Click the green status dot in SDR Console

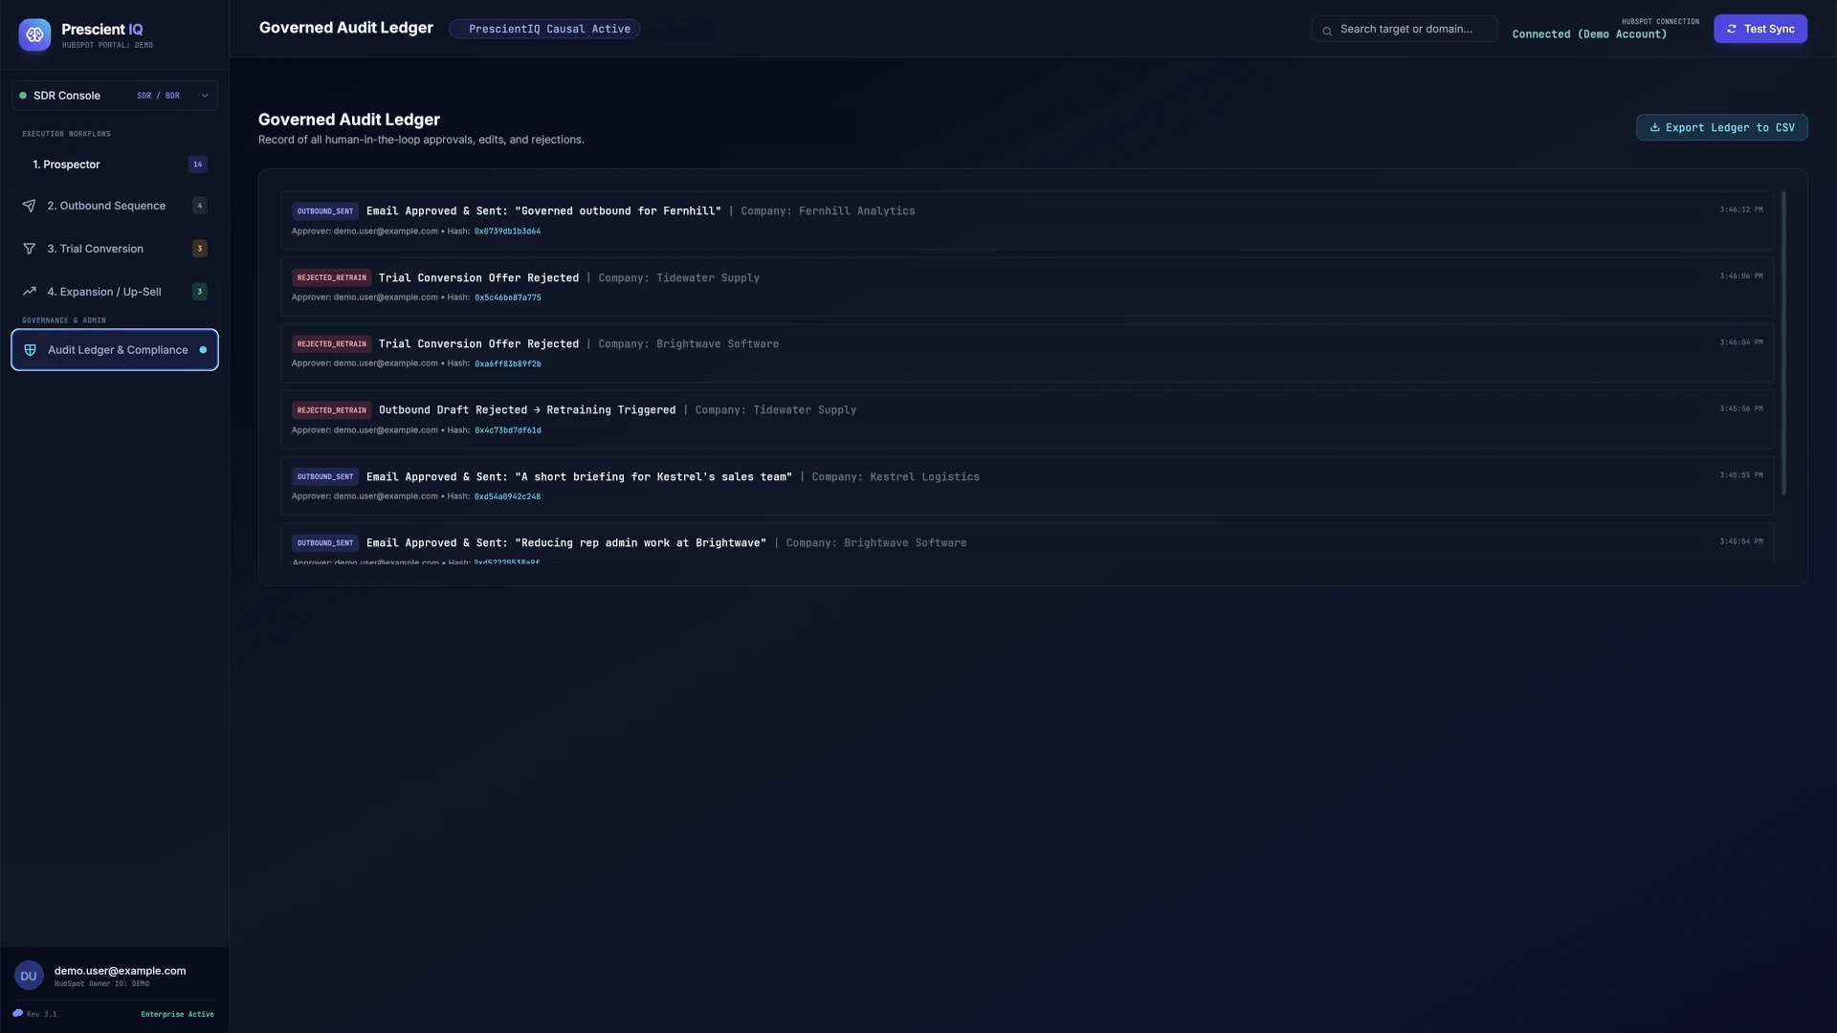23,96
